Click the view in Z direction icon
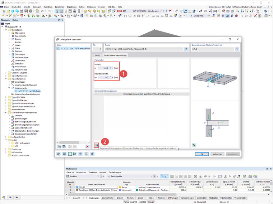 246,11
